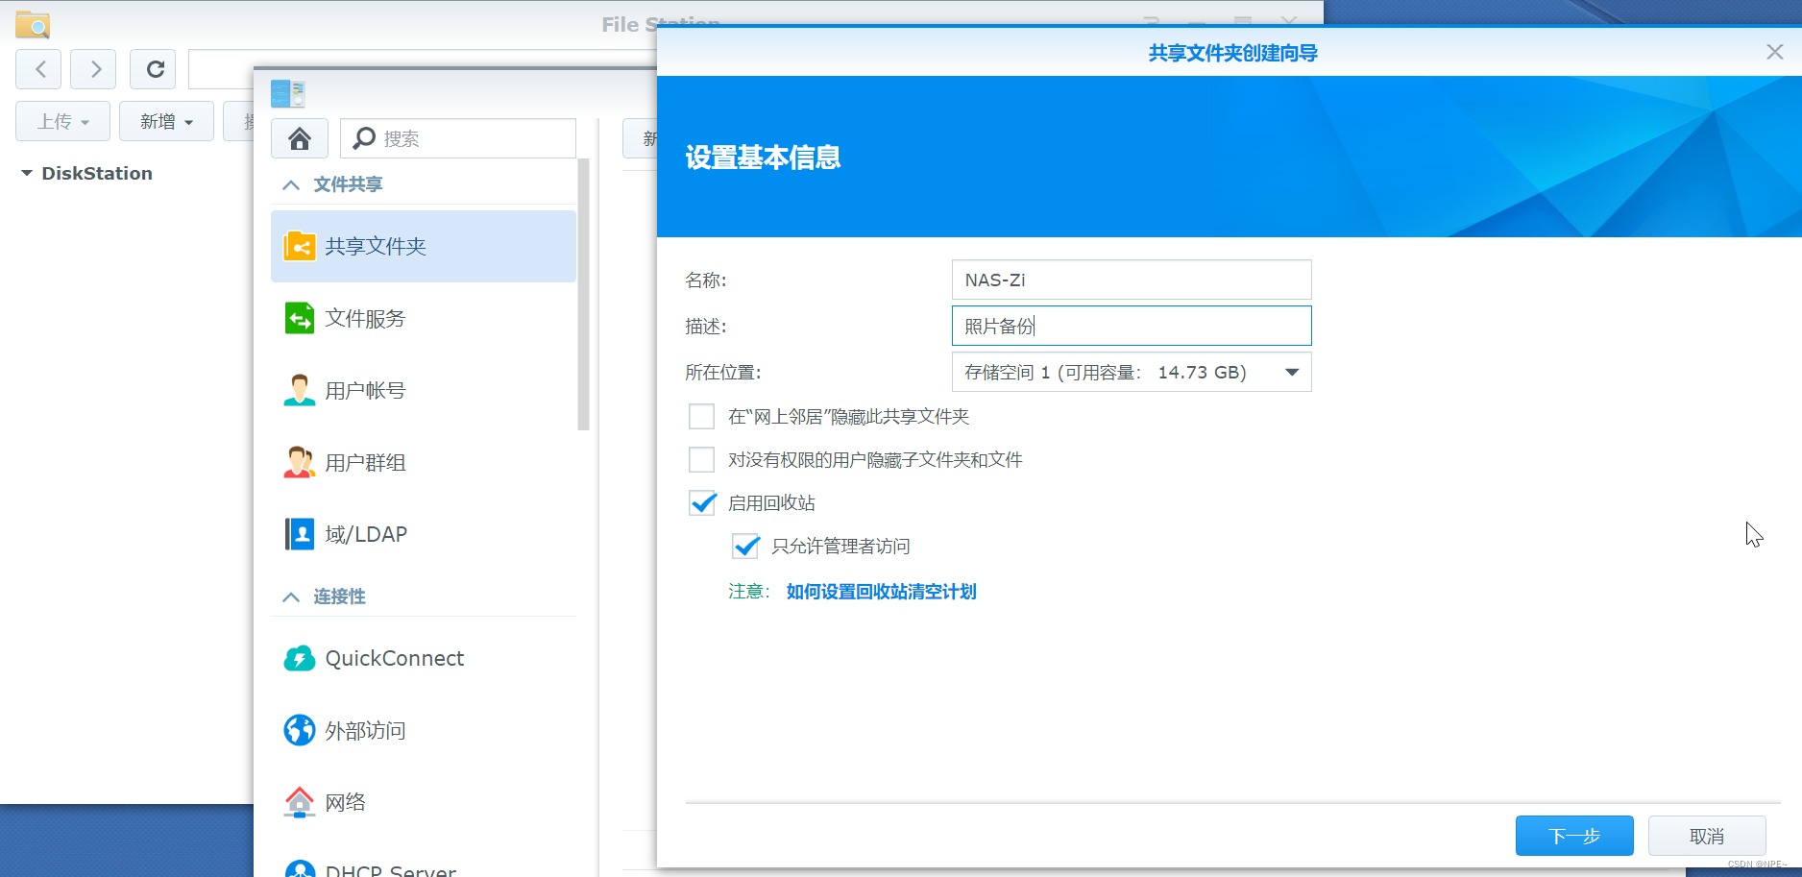The height and width of the screenshot is (877, 1802).
Task: Select QuickConnect in the sidebar
Action: pyautogui.click(x=424, y=658)
